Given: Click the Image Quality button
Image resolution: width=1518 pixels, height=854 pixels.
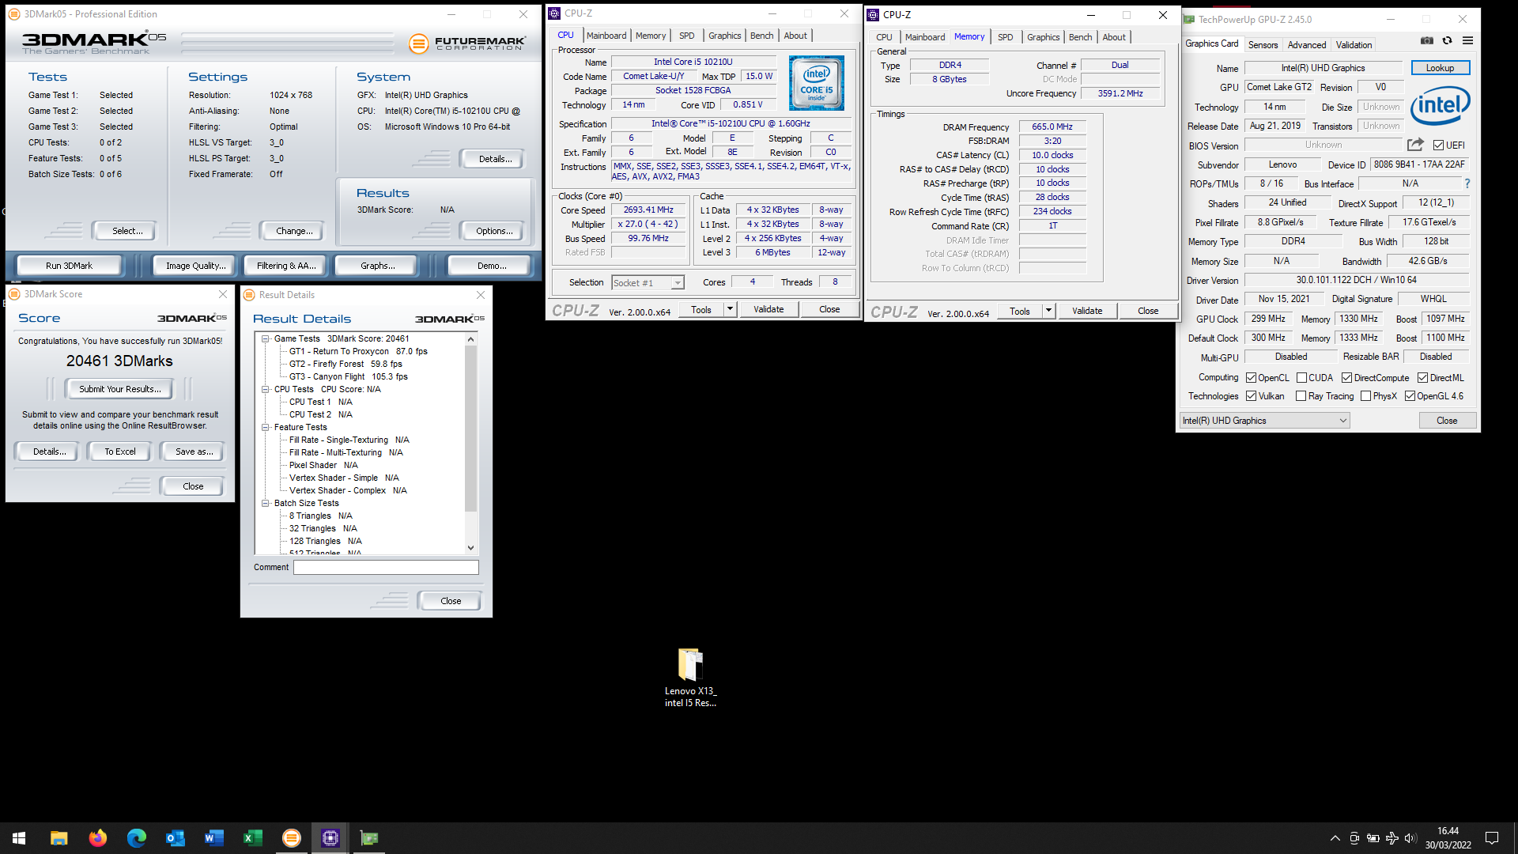Looking at the screenshot, I should coord(195,266).
